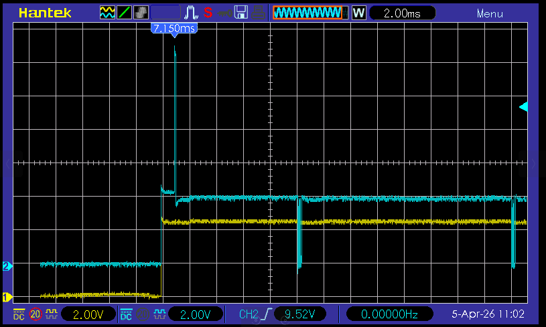Toggle CH2 DC coupling indicator
546x327 pixels.
(126, 314)
